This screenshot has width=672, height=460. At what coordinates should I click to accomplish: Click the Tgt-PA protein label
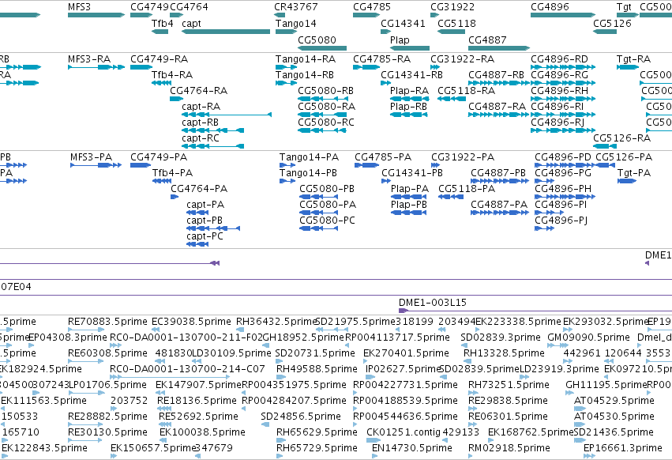pos(634,173)
